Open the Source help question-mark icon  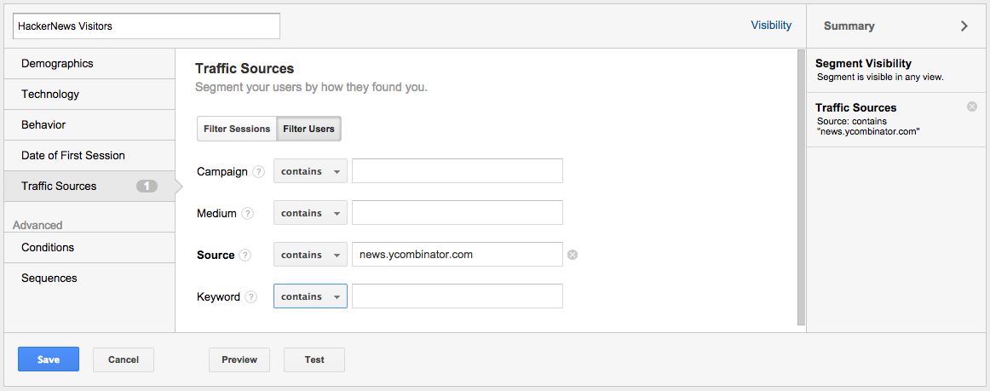click(x=245, y=256)
